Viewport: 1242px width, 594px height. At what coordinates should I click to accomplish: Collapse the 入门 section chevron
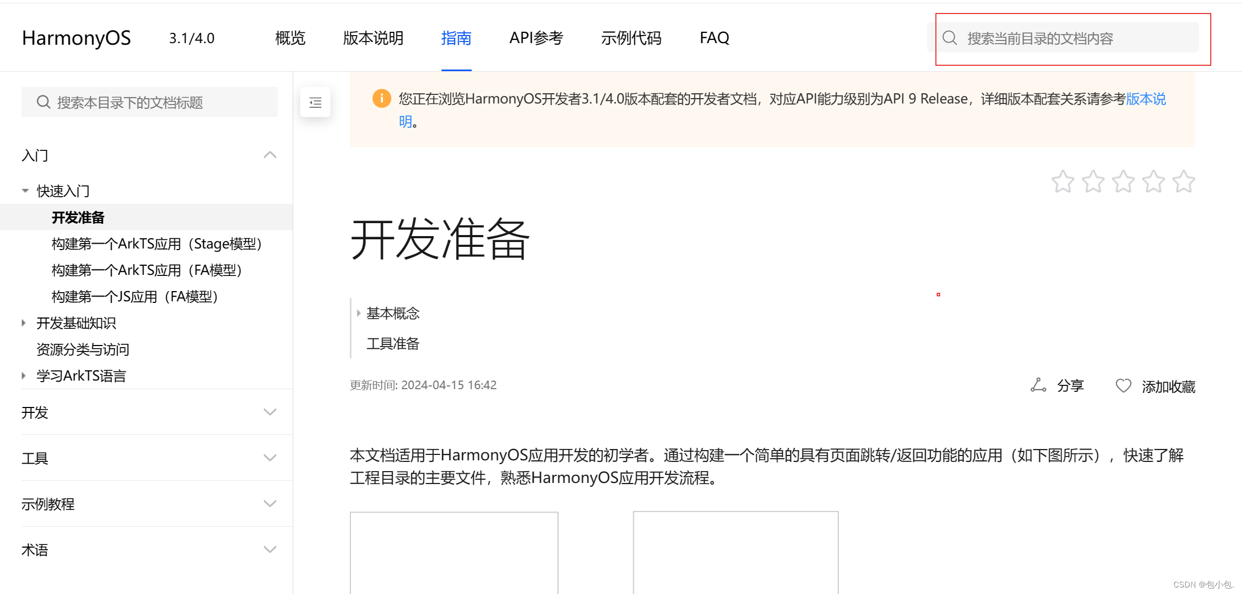[270, 155]
